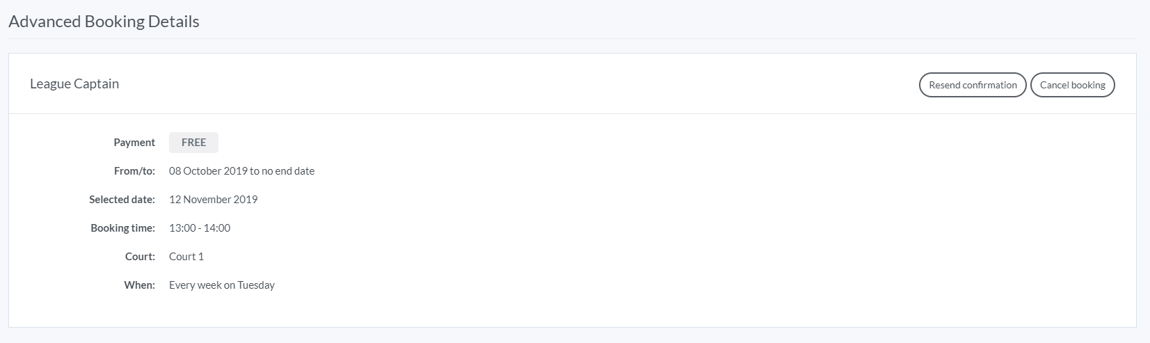Click the 'no end date' text
Image resolution: width=1150 pixels, height=343 pixels.
point(288,171)
